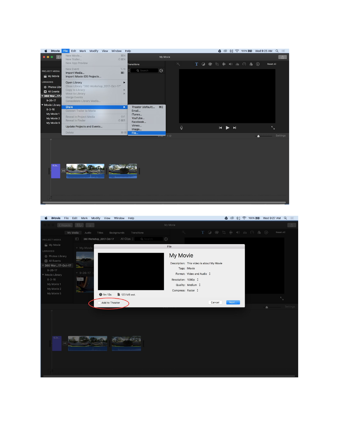Click Settings above the timeline in the 9:25 AM screenshot
Image resolution: width=337 pixels, height=436 pixels.
point(281,136)
